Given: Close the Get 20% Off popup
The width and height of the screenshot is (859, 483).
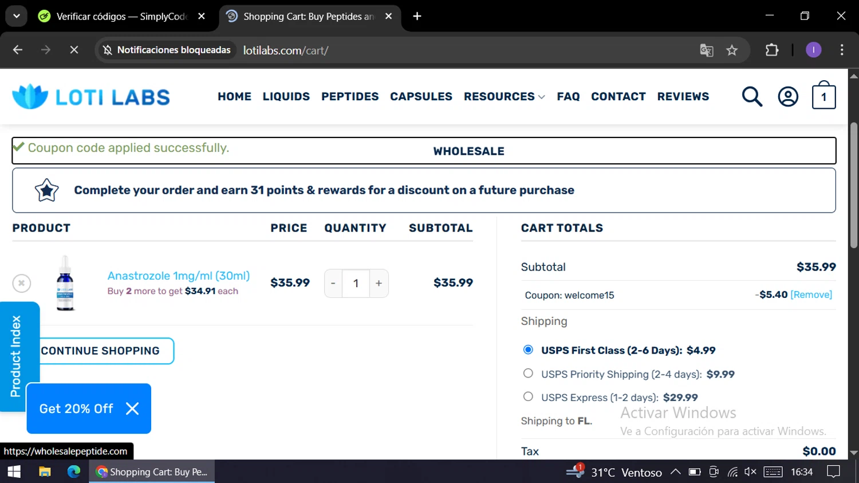Looking at the screenshot, I should point(132,409).
